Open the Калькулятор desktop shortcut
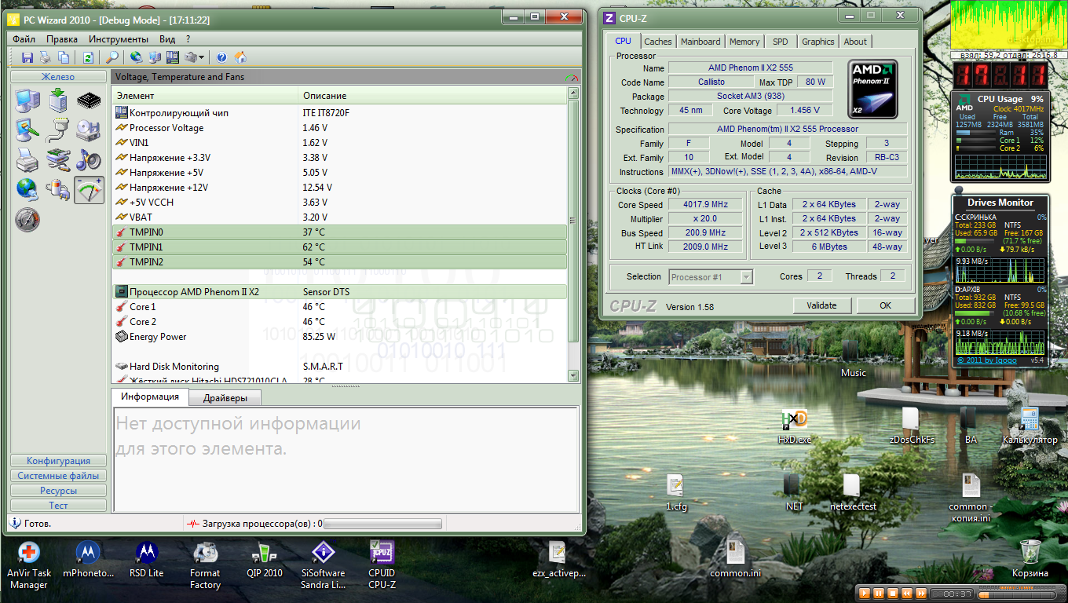This screenshot has height=603, width=1068. 1030,426
